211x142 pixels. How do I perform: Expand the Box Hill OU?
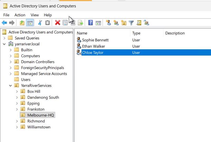[17, 92]
